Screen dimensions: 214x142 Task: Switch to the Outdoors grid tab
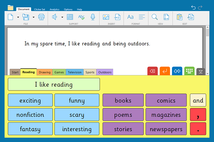[x=105, y=72]
